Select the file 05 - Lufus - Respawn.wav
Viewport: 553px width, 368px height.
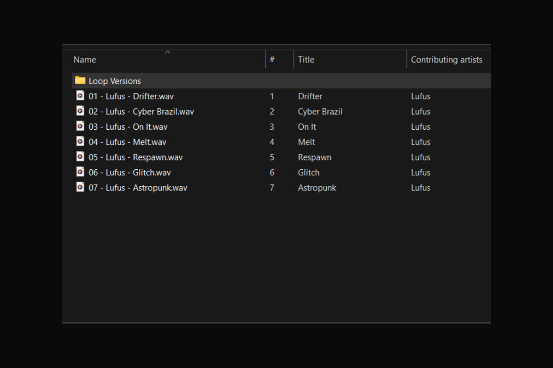pos(135,157)
